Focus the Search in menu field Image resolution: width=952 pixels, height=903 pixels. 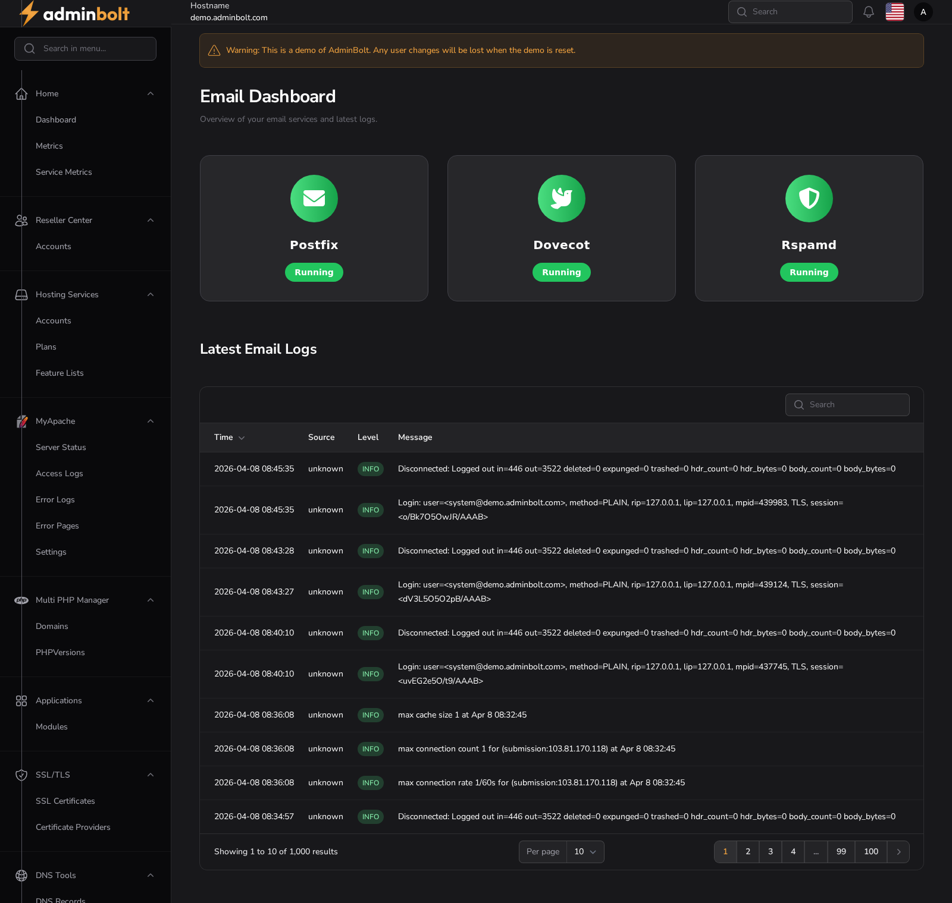pyautogui.click(x=85, y=49)
